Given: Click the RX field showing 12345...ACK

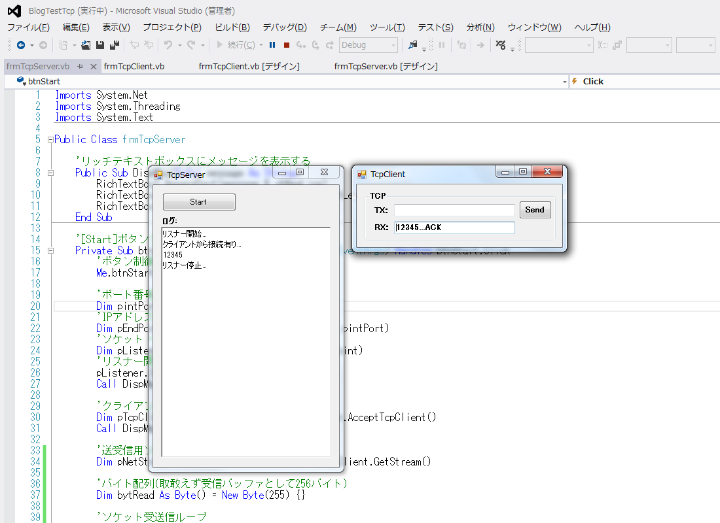Looking at the screenshot, I should pos(454,228).
